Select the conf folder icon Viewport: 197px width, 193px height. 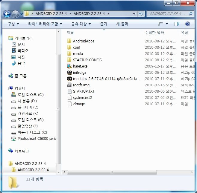click(x=69, y=47)
